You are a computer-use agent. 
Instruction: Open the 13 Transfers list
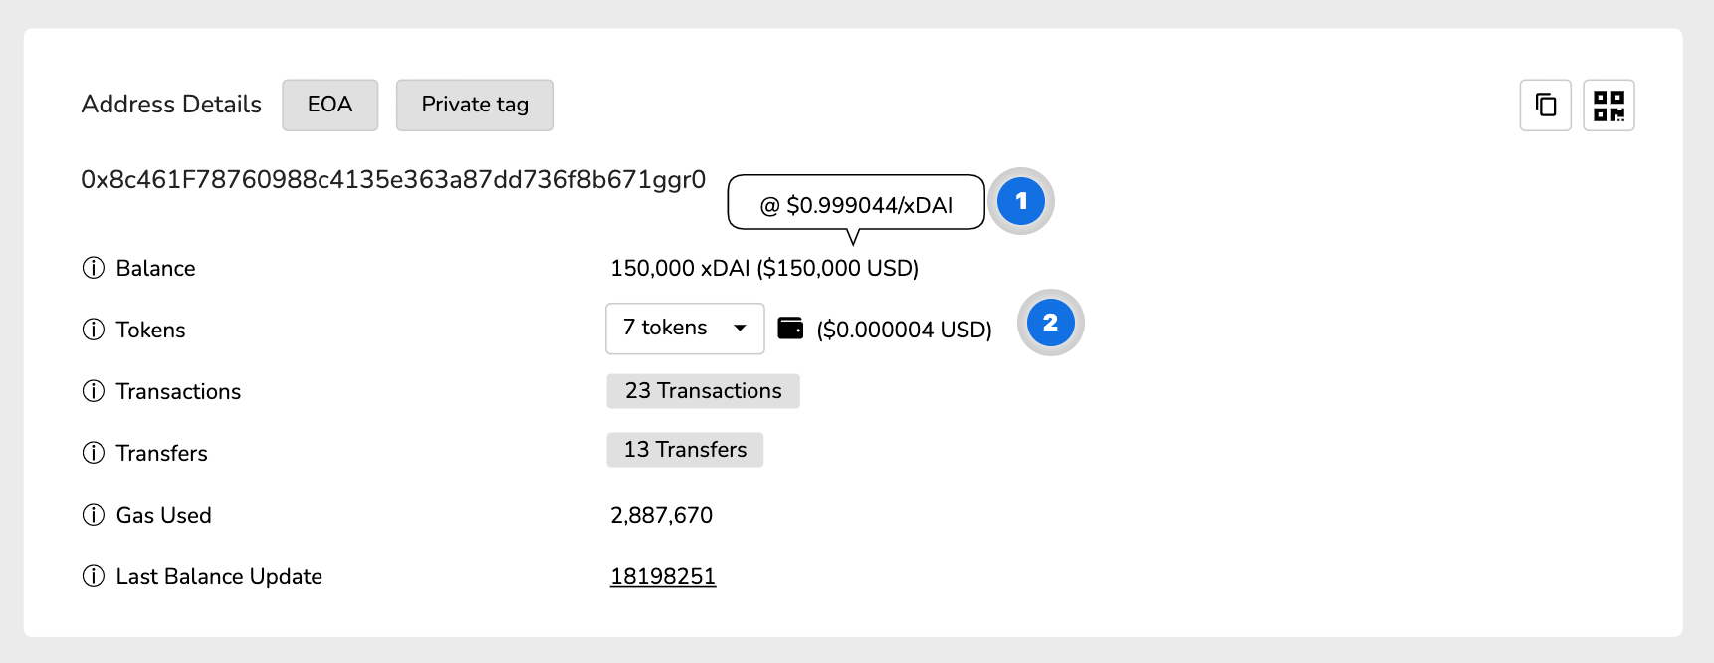click(685, 450)
